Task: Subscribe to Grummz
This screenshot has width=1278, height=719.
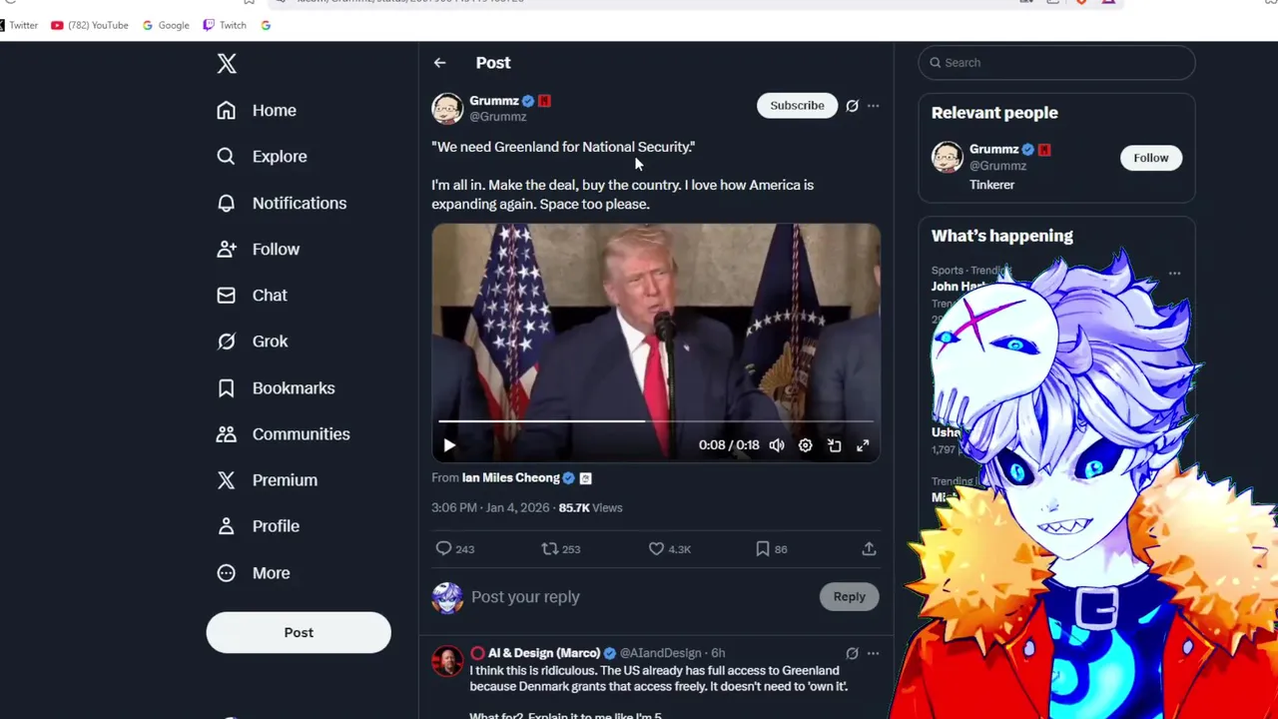Action: 797,105
